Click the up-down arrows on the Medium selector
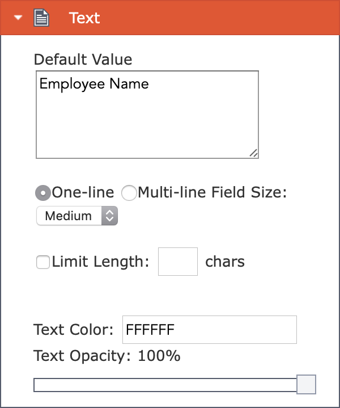 coord(110,216)
